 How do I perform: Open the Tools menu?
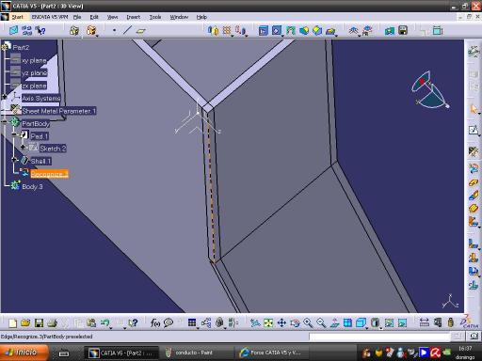click(x=155, y=17)
